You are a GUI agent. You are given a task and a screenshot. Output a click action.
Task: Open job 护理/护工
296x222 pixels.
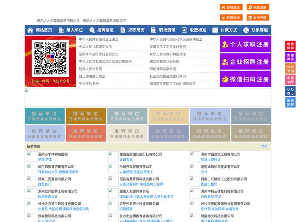45,160
